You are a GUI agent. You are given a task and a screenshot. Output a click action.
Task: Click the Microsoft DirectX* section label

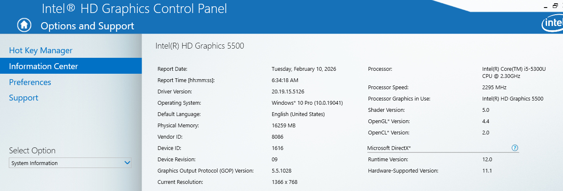click(x=389, y=148)
